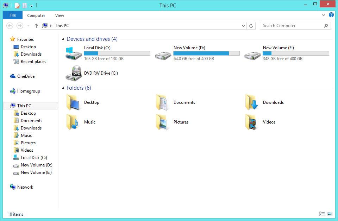338x221 pixels.
Task: Open the address bar dropdown
Action: coord(243,26)
